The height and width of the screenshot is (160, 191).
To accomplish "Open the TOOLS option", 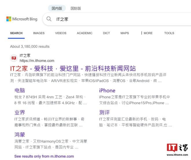I will [x=169, y=33].
